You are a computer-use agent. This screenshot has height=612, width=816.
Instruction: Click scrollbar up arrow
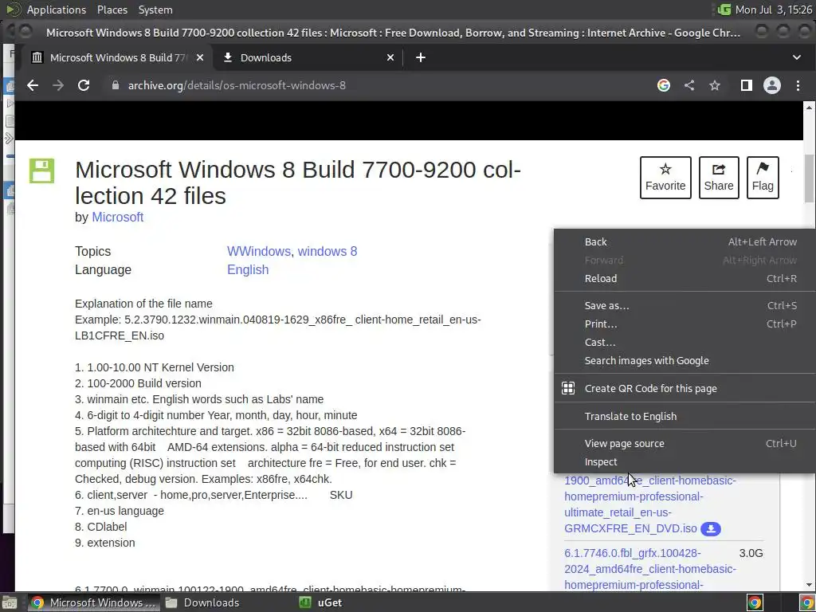pos(809,108)
